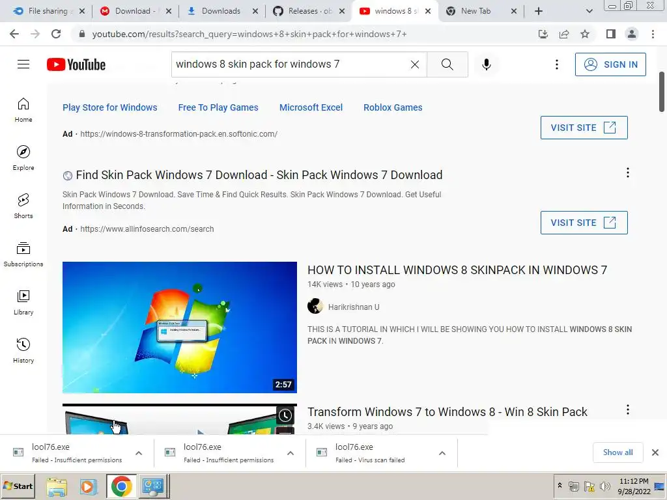Switch to the Releases GitHub tab
This screenshot has width=667, height=500.
coord(308,11)
